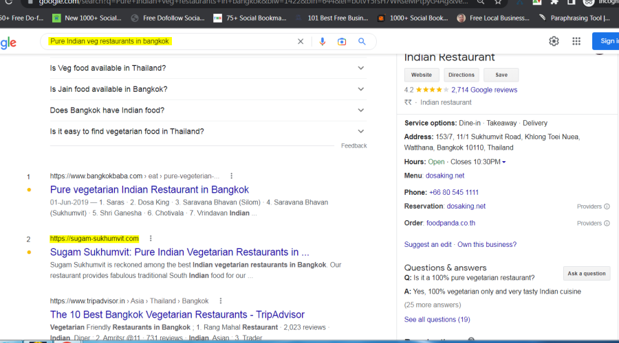Viewport: 619px width, 343px height.
Task: Clear the search box with the X icon
Action: click(301, 42)
